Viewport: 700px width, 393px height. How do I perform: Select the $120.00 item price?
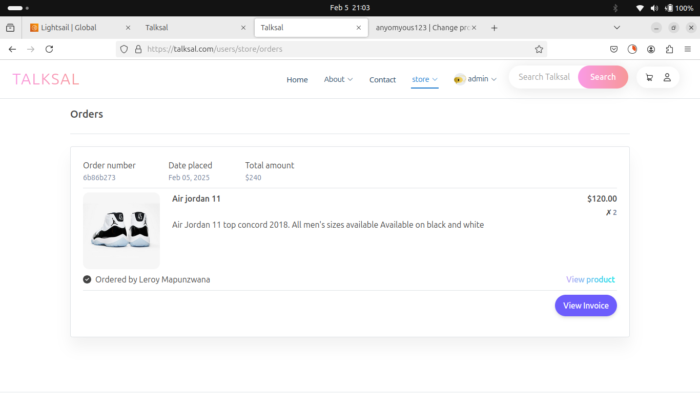coord(602,199)
